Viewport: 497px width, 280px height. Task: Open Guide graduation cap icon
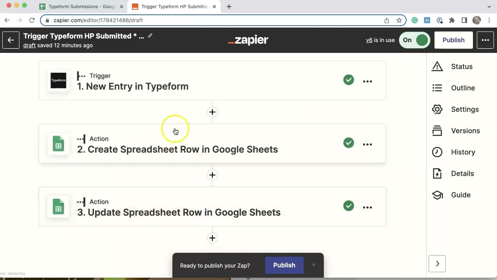[x=437, y=195]
